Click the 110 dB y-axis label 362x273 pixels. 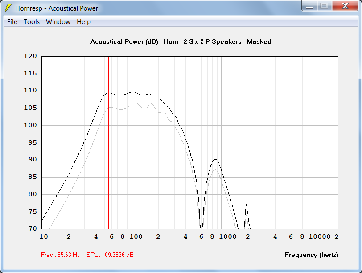tap(30, 90)
